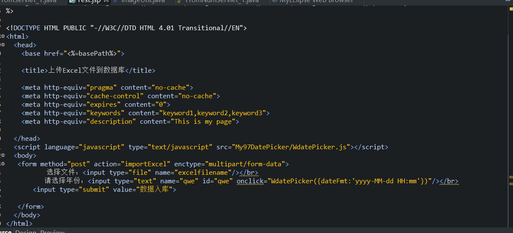The image size is (513, 233).
Task: Click the DOCTYPE declaration line
Action: tap(126, 28)
